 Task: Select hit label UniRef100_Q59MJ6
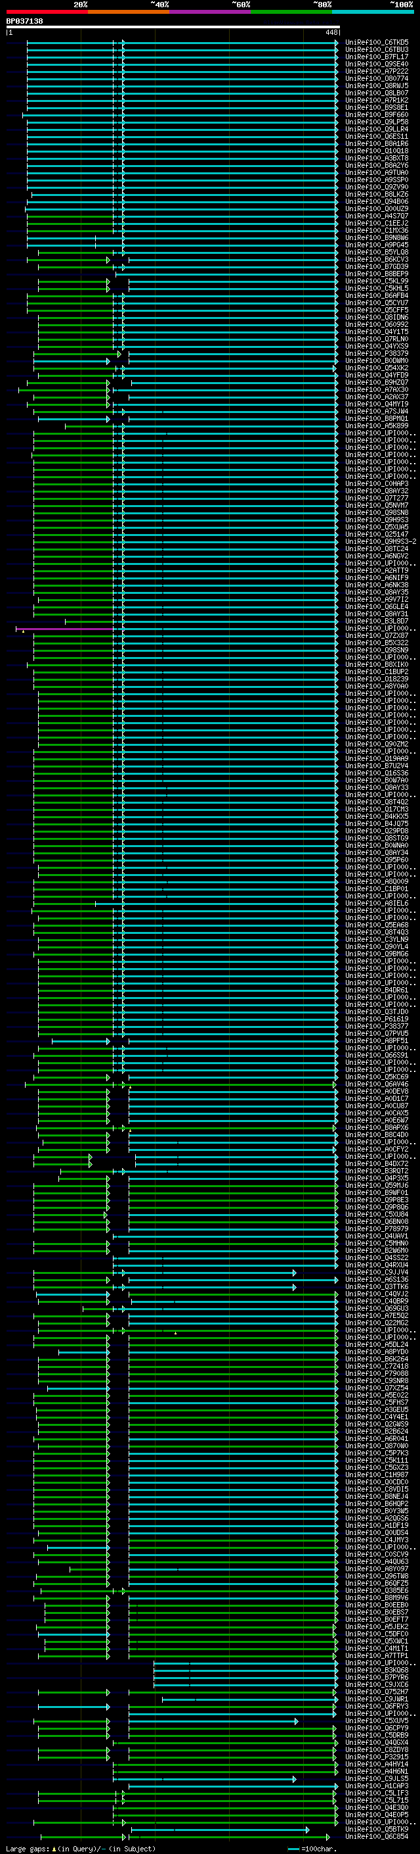(x=377, y=1185)
